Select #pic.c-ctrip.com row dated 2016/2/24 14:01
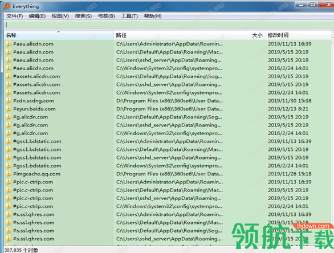The image size is (334, 253). 168,206
